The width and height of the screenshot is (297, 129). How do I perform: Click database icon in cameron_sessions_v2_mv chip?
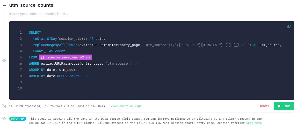point(42,57)
